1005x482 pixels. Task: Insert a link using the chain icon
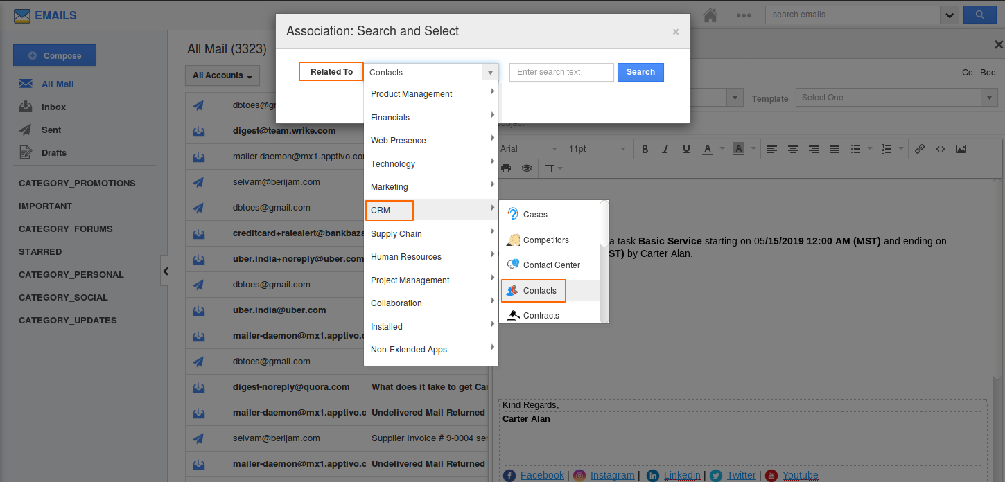click(920, 149)
